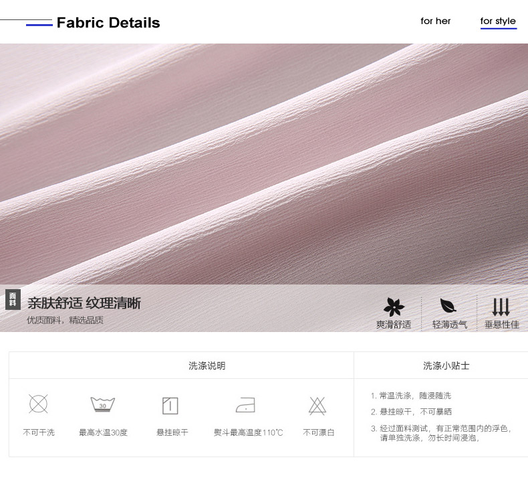Click the pink fabric close-up image
528x488 pixels.
coord(264,161)
